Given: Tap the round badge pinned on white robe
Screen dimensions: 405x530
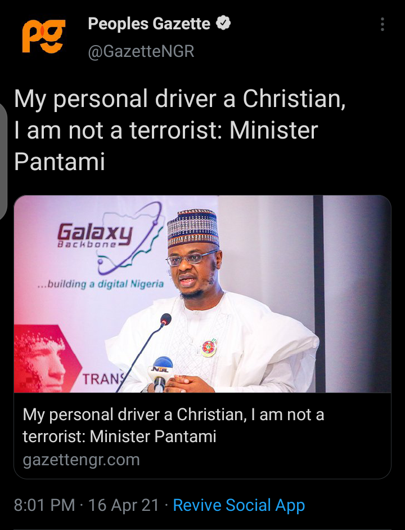Looking at the screenshot, I should (x=209, y=348).
